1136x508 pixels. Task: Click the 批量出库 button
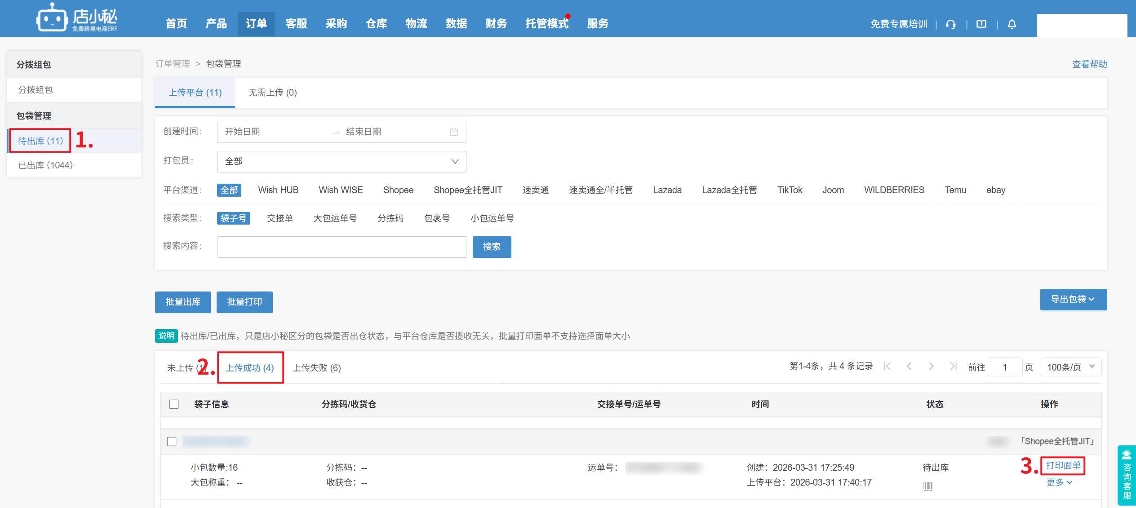pyautogui.click(x=183, y=302)
